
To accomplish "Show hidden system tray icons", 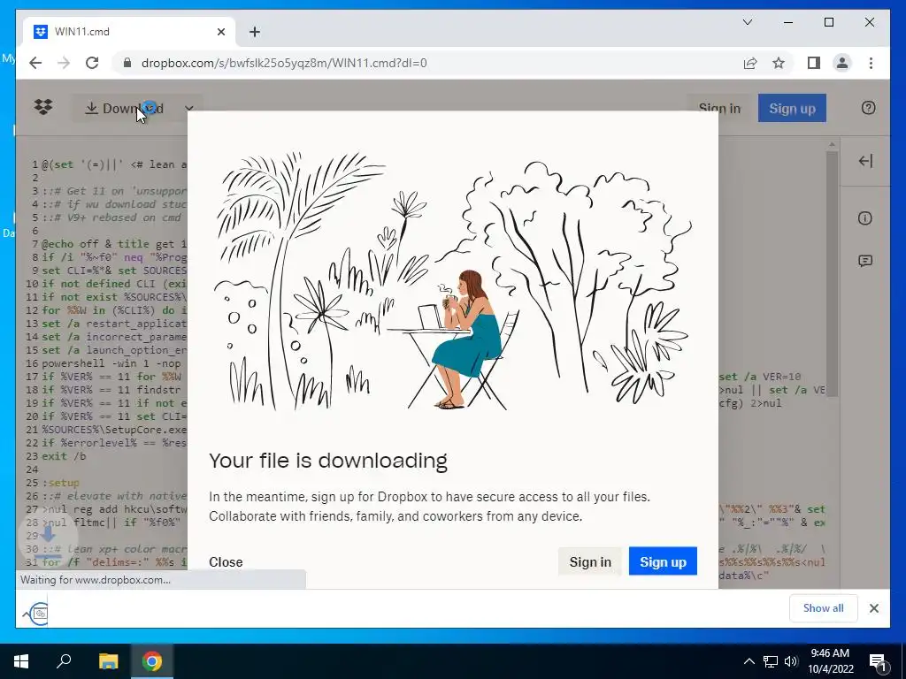I will [749, 661].
